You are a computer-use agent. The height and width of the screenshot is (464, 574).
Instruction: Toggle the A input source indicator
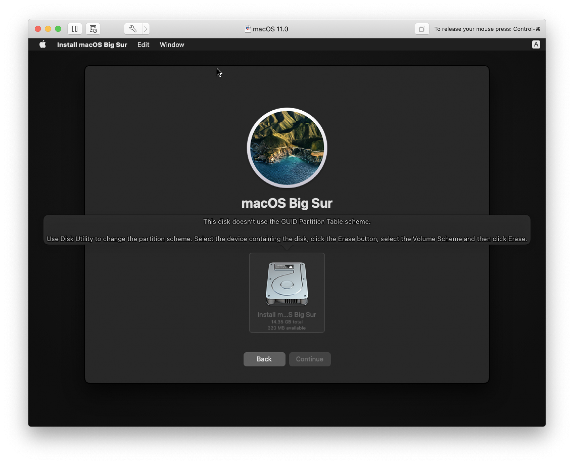[x=536, y=44]
